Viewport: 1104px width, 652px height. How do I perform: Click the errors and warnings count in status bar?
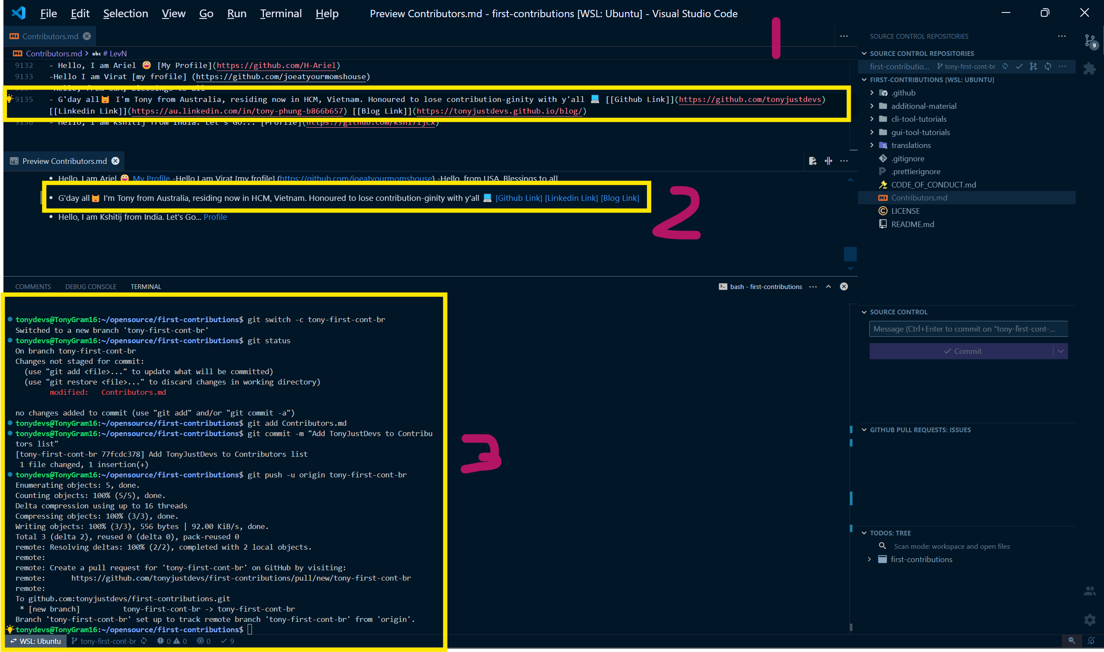point(172,641)
